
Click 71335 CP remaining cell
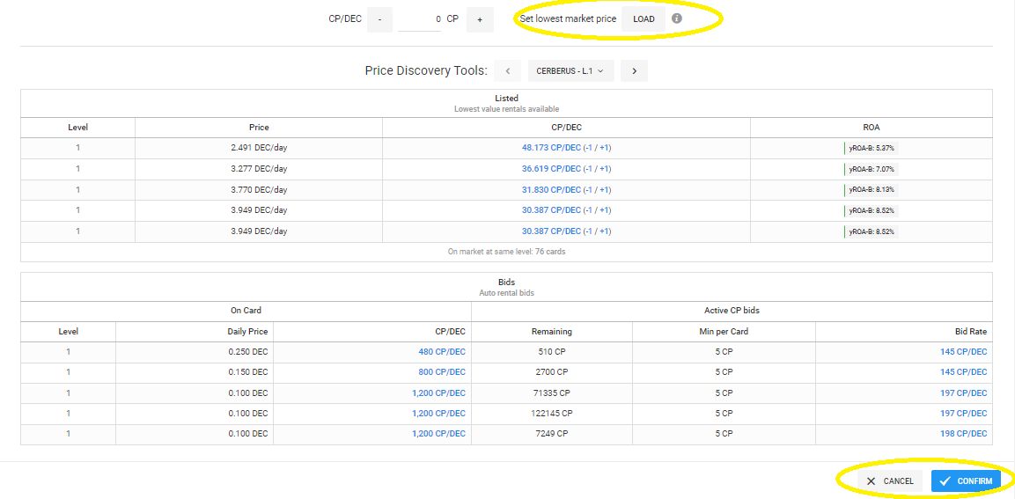[552, 393]
